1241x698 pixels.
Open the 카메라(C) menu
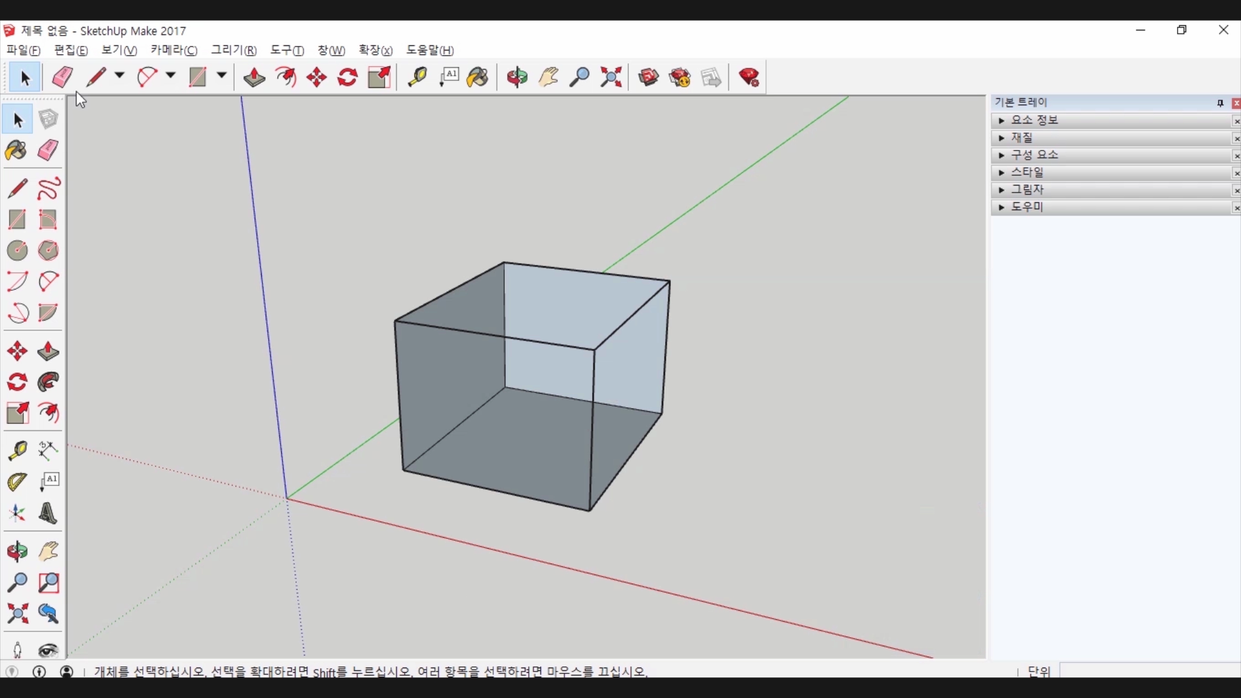pos(174,50)
